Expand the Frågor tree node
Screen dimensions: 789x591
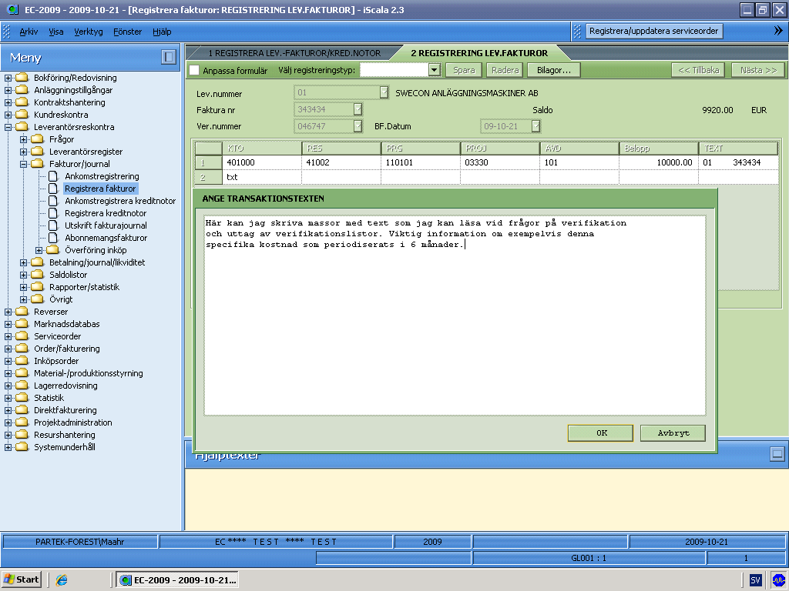24,139
